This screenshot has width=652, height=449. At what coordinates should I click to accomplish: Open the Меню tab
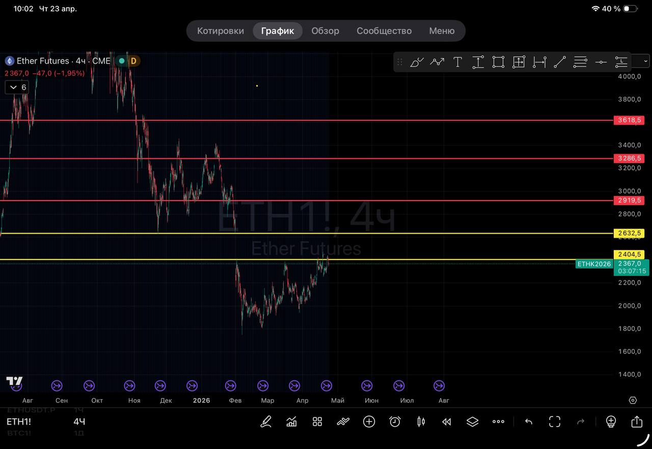[x=442, y=31]
